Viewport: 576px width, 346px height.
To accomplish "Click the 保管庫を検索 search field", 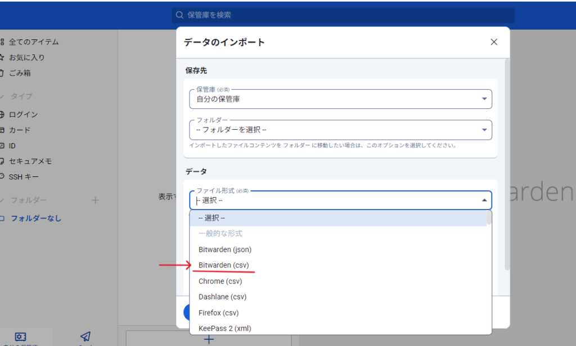I will click(343, 15).
